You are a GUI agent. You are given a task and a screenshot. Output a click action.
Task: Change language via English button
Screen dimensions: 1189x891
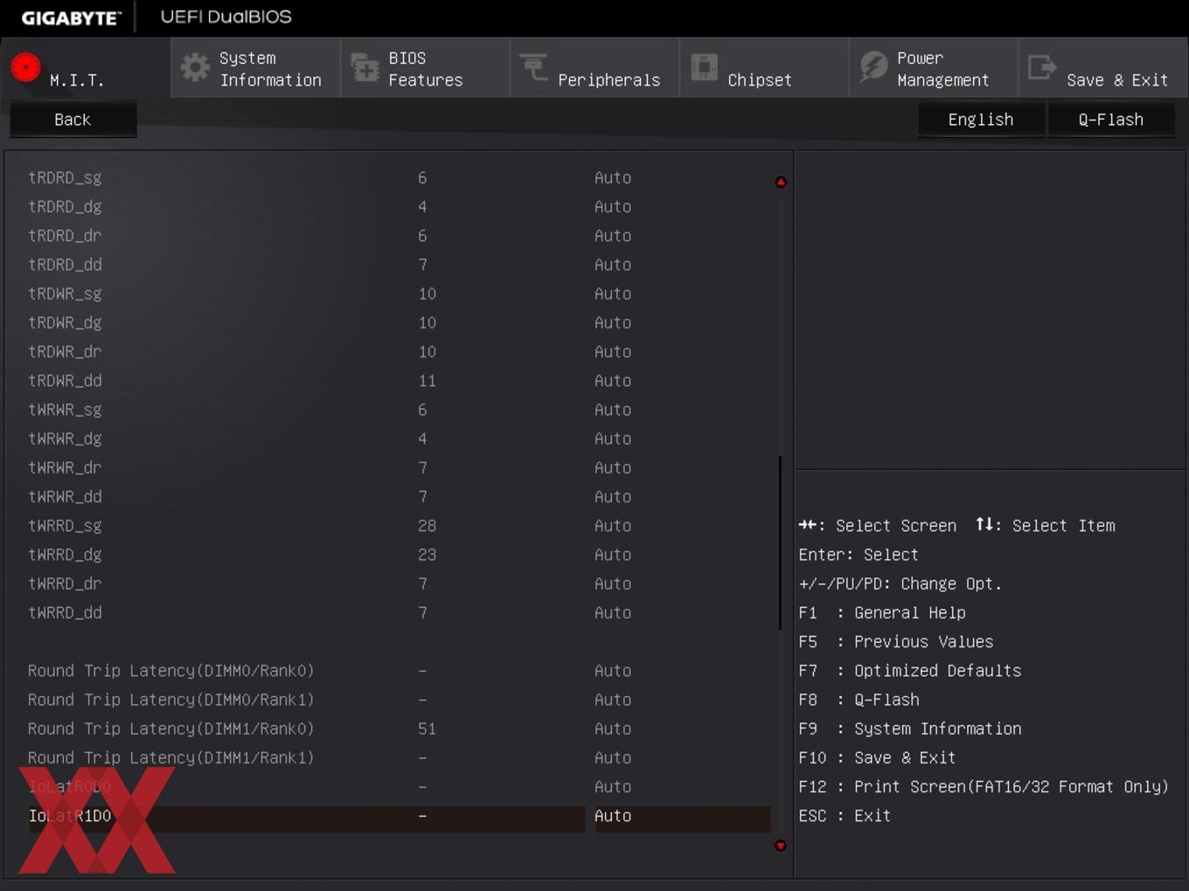981,120
